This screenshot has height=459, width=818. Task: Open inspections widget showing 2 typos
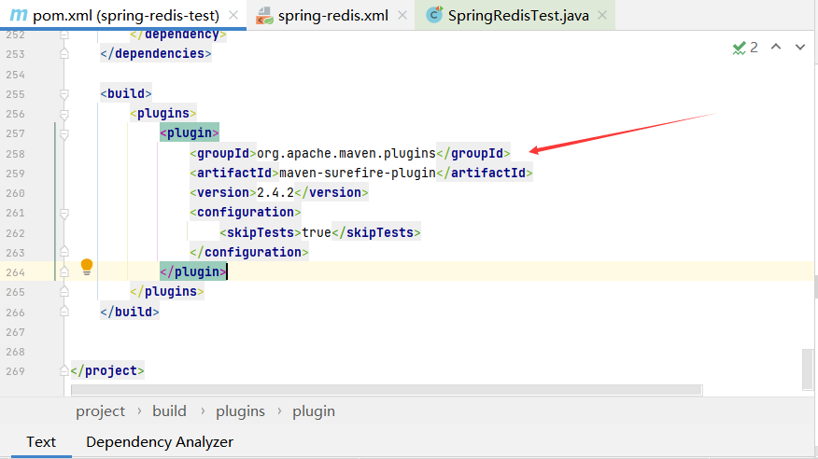tap(745, 48)
